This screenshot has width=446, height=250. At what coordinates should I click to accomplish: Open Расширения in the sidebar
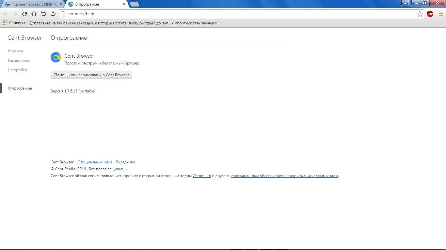coord(19,61)
